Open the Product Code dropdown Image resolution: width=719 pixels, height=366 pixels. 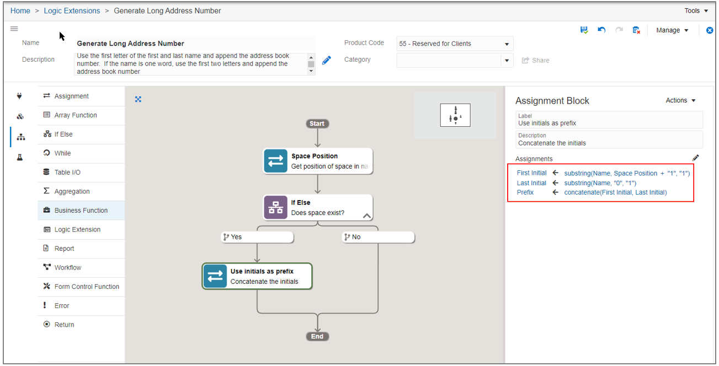click(x=506, y=44)
